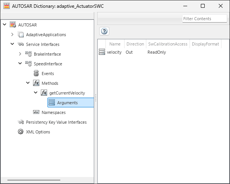Screen dimensions: 230x184
Task: Select Service Interfaces in the tree
Action: tap(43, 44)
